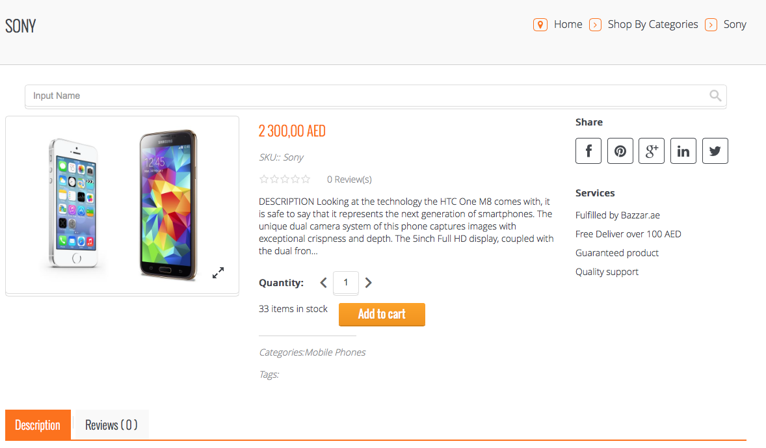Click the Input Name search field
The image size is (766, 448).
pos(364,96)
